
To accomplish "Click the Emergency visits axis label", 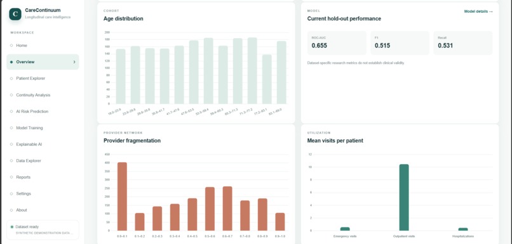I will (x=345, y=236).
